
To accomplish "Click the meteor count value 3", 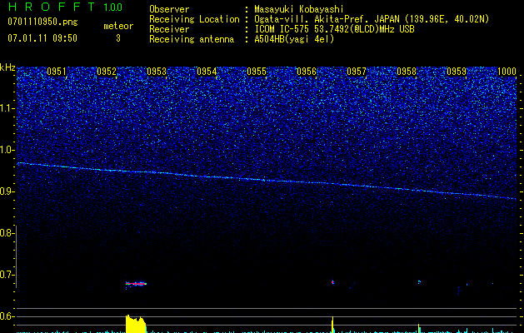I will click(118, 38).
